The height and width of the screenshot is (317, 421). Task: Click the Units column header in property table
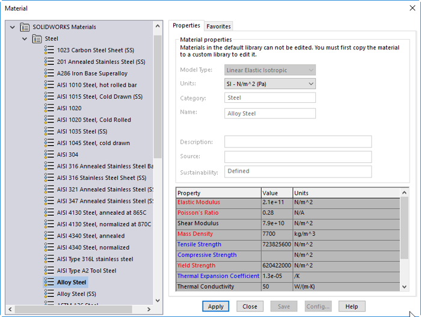click(346, 193)
